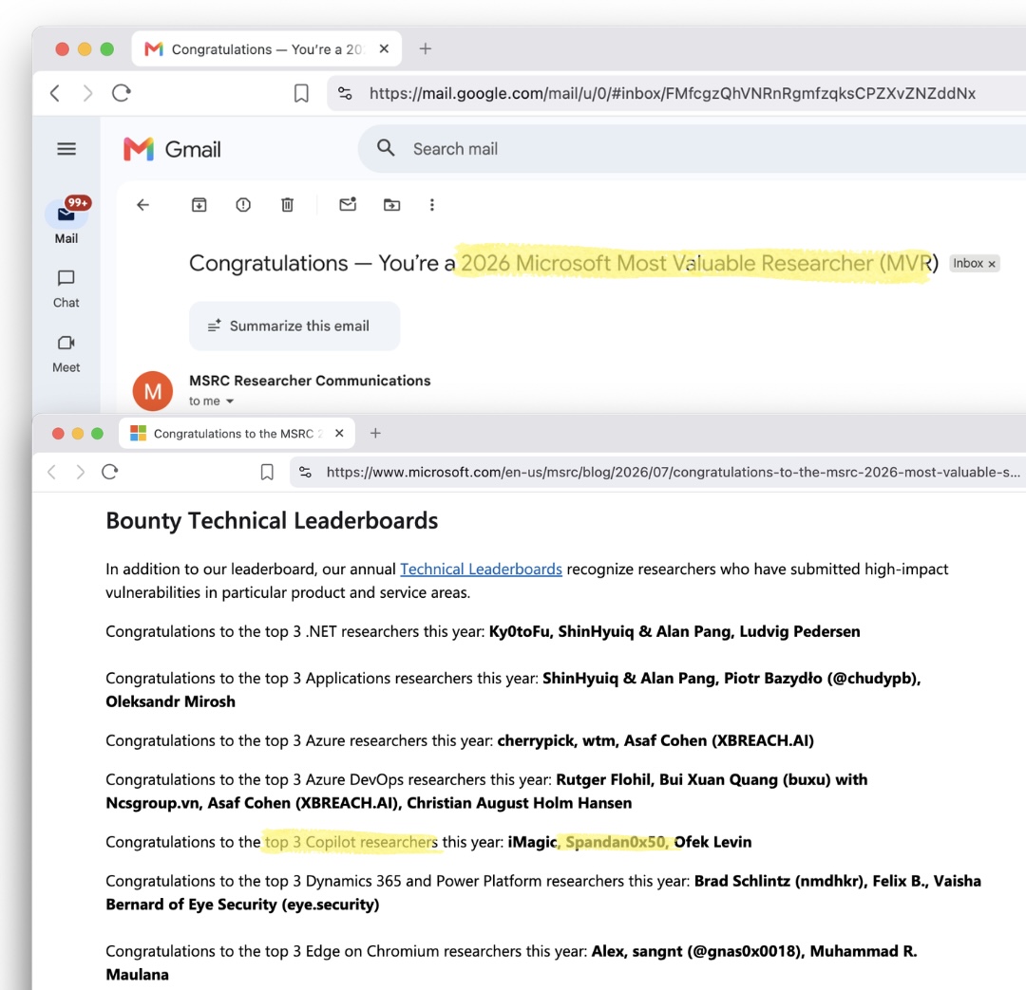Select the Congratulations to the MSRC tab

[237, 434]
